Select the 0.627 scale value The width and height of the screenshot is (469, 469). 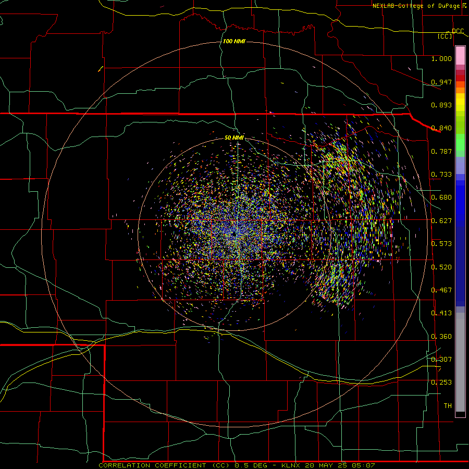(x=441, y=221)
